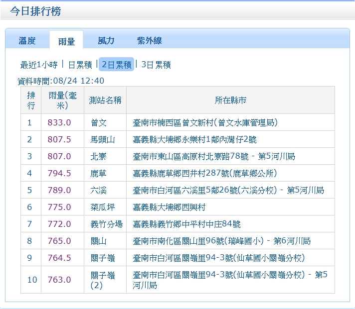
Task: Click station name 關子嶺(2)
Action: coord(103,280)
